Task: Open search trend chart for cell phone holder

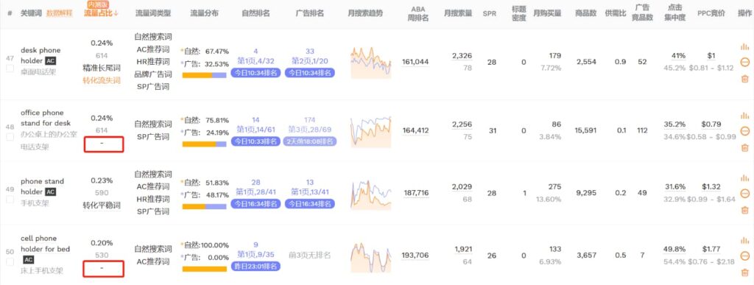Action: pyautogui.click(x=371, y=256)
